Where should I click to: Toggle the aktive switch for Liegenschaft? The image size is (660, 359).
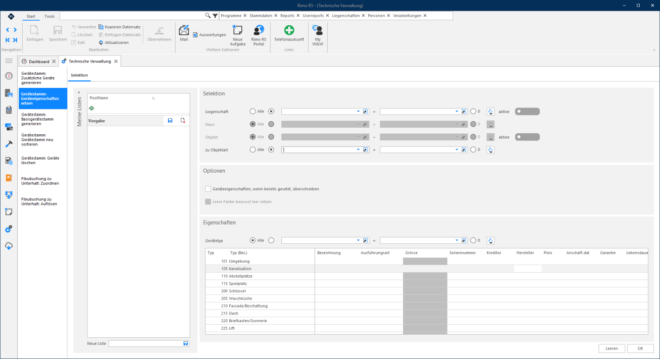[527, 111]
